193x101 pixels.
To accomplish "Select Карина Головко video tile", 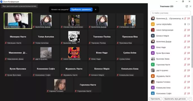I will click(x=60, y=85).
